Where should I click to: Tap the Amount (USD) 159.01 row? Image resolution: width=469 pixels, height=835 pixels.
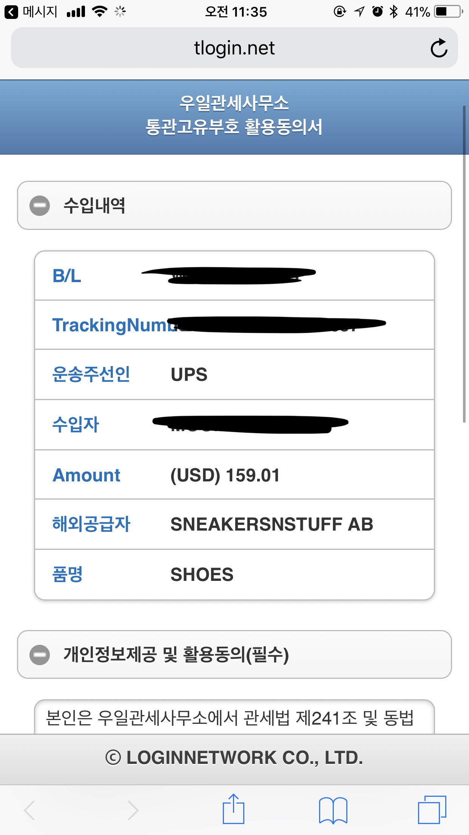[234, 475]
